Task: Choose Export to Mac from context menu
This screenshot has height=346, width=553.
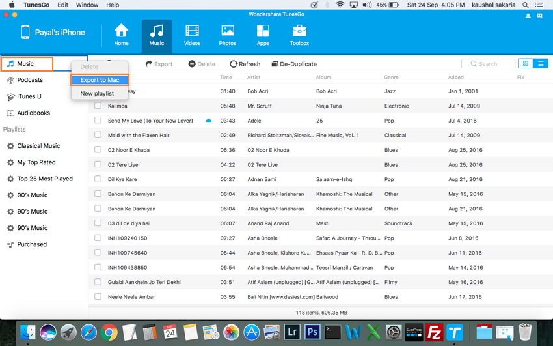Action: 100,80
